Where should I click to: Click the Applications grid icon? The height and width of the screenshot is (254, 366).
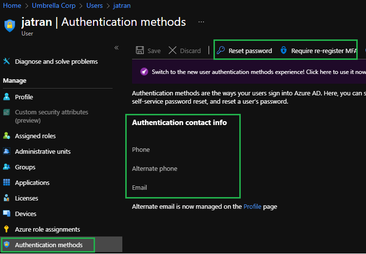pos(6,182)
